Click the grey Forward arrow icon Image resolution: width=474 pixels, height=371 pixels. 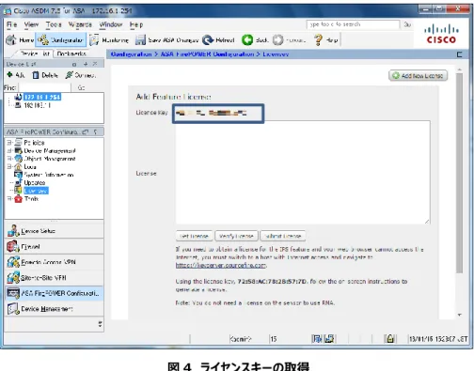[x=277, y=39]
